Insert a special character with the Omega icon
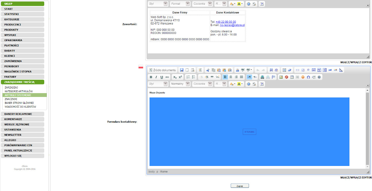 308,77
